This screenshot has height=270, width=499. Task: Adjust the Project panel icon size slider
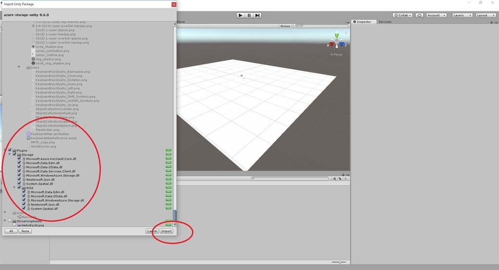340,262
